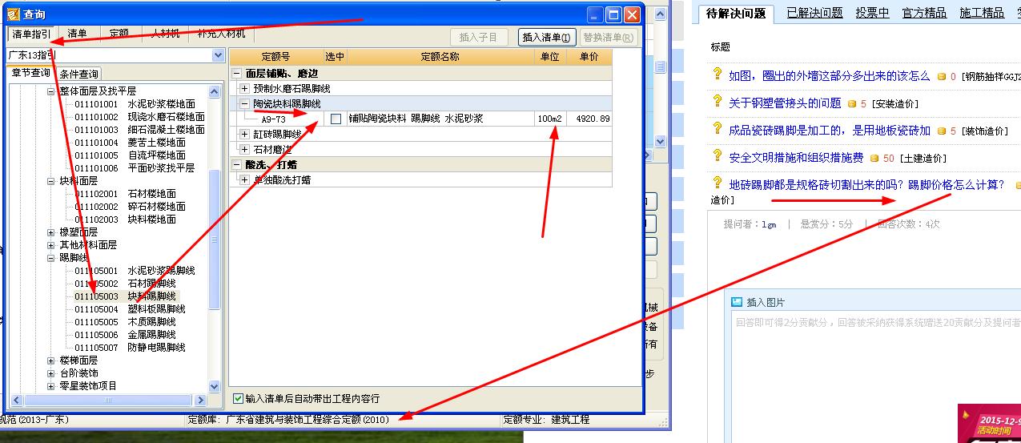Collapse the 整体面层及找平层 tree node
Image resolution: width=1021 pixels, height=443 pixels.
[x=51, y=91]
